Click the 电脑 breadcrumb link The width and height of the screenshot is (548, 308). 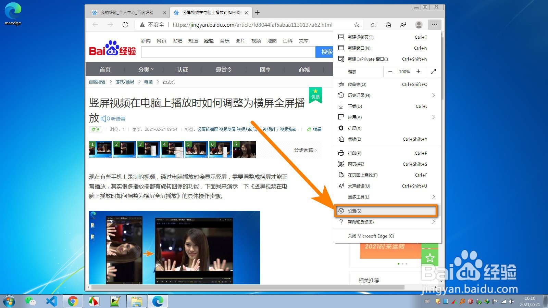tap(148, 82)
